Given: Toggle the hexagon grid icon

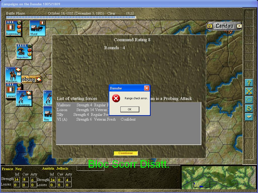Looking at the screenshot, I should pyautogui.click(x=249, y=100).
